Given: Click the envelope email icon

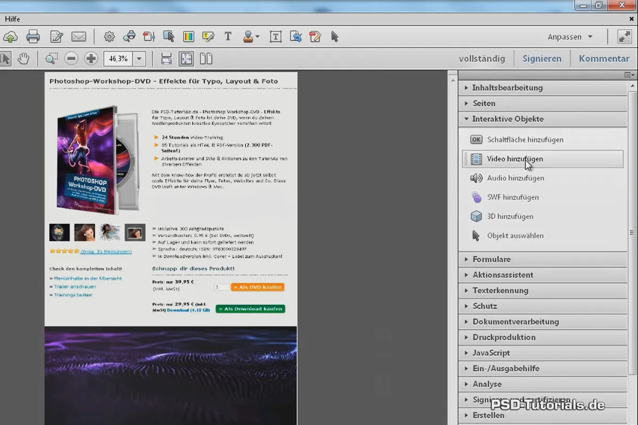Looking at the screenshot, I should coord(79,37).
